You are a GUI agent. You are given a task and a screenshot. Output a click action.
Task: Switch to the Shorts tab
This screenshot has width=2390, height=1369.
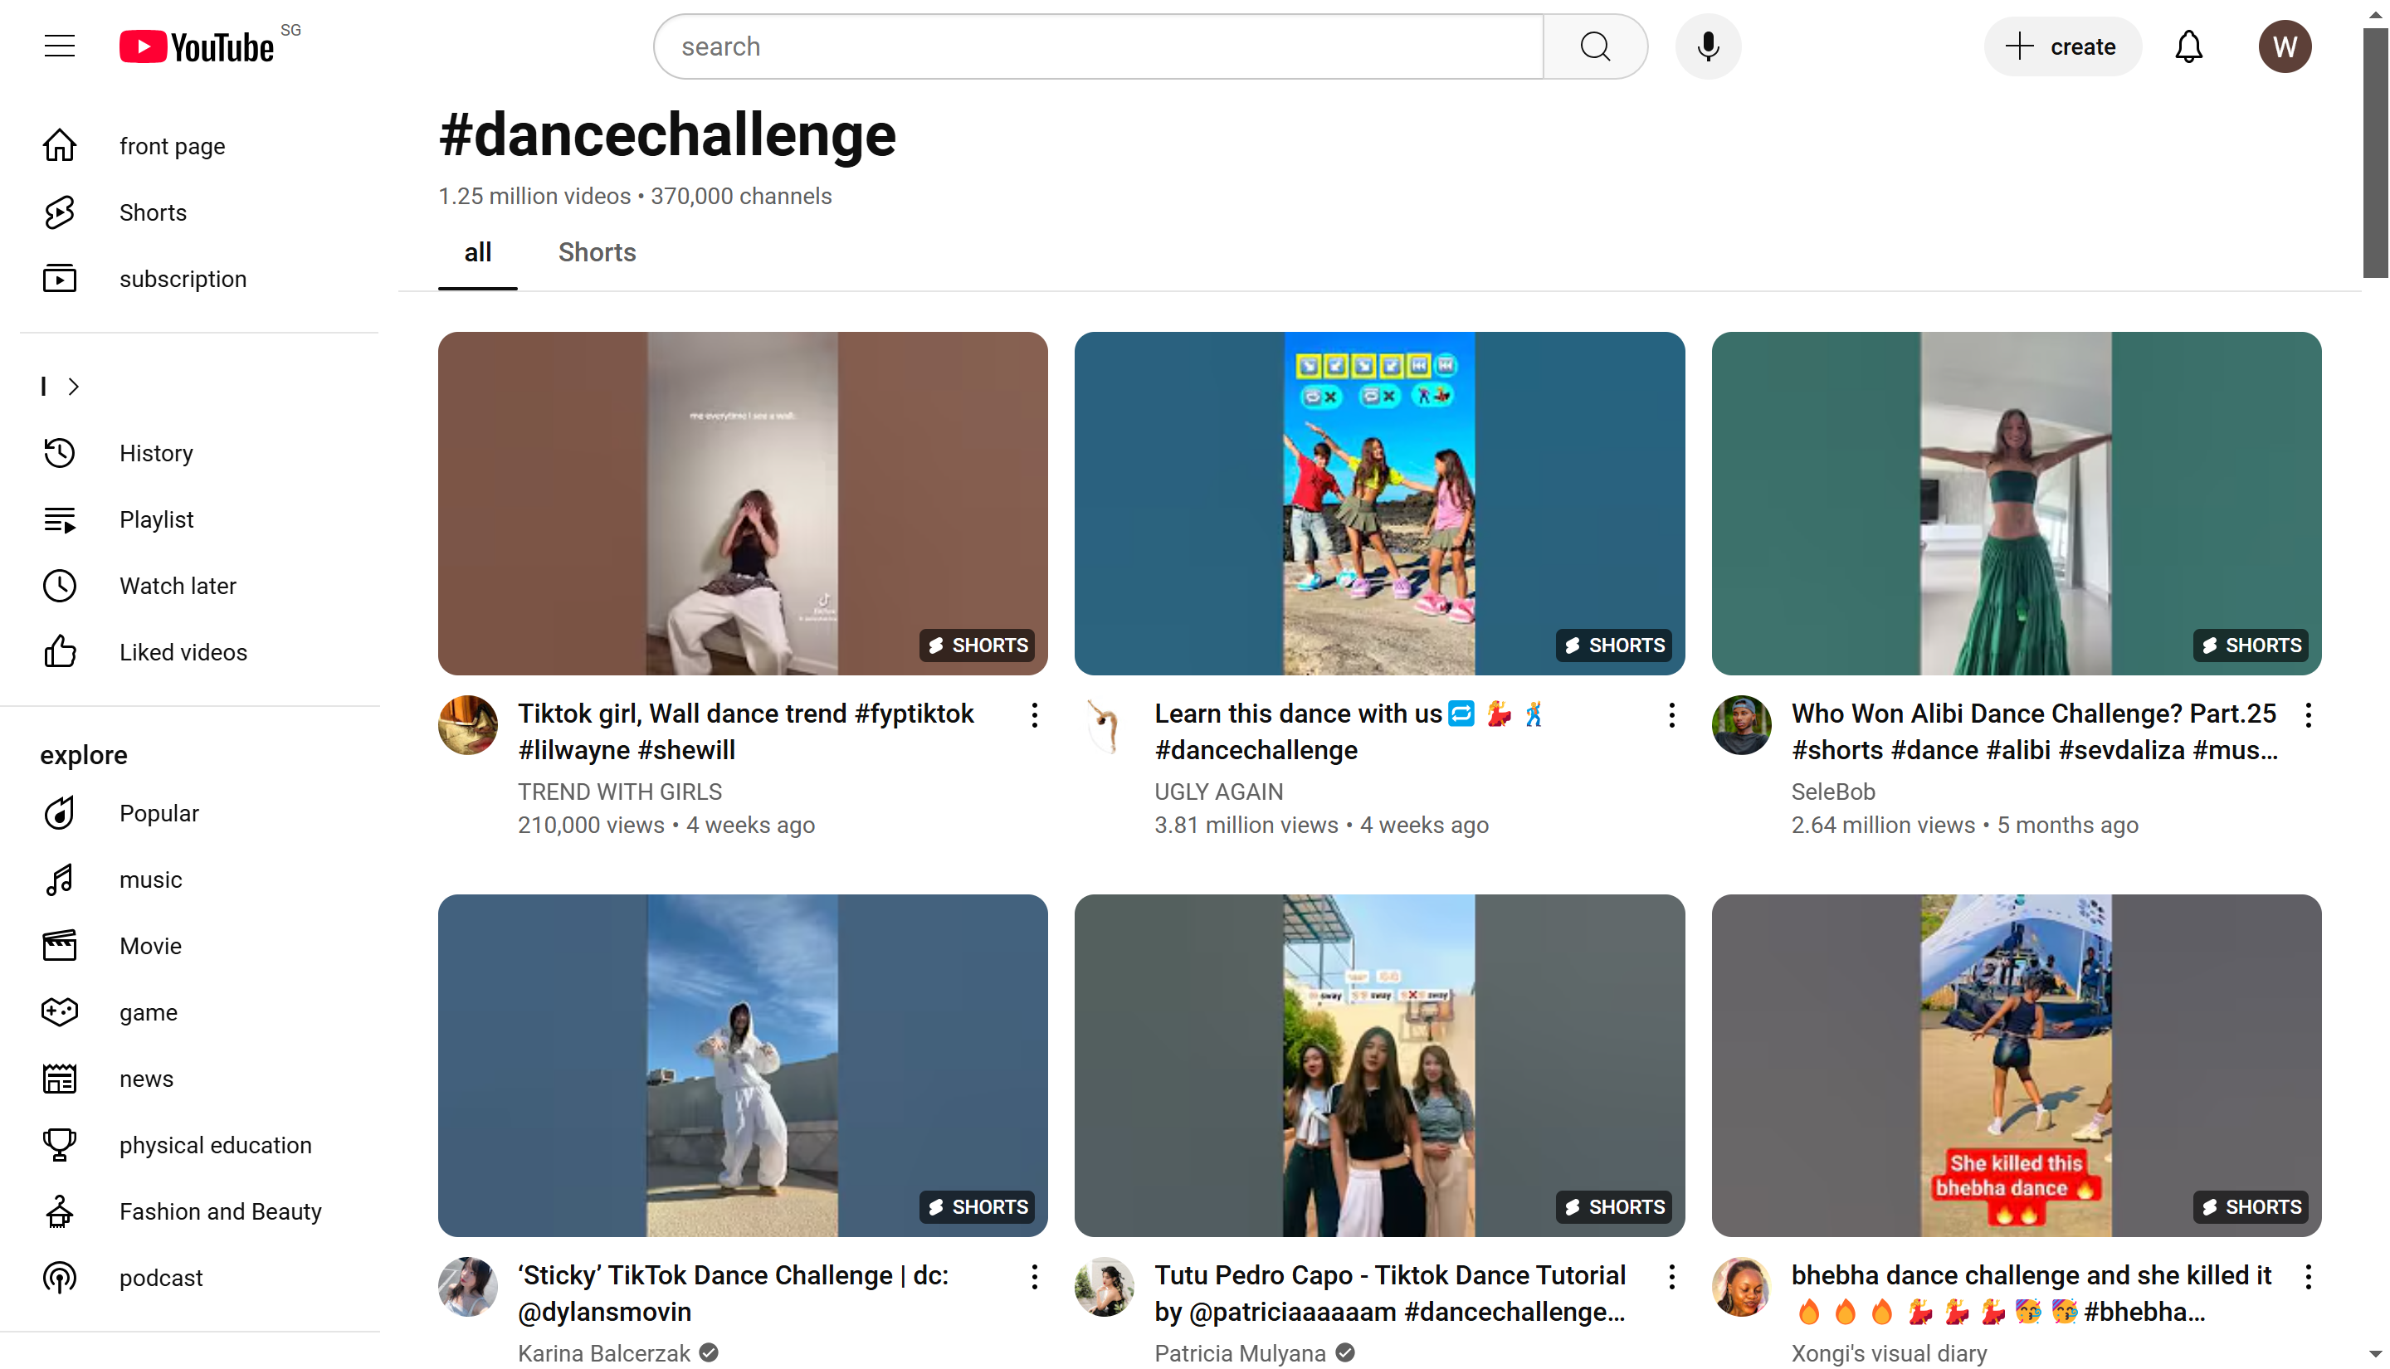click(596, 252)
